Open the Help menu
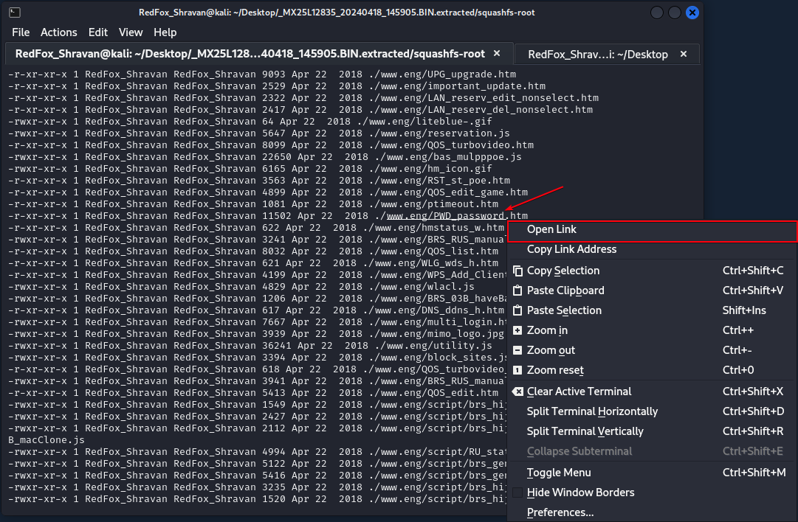The image size is (798, 522). point(165,32)
